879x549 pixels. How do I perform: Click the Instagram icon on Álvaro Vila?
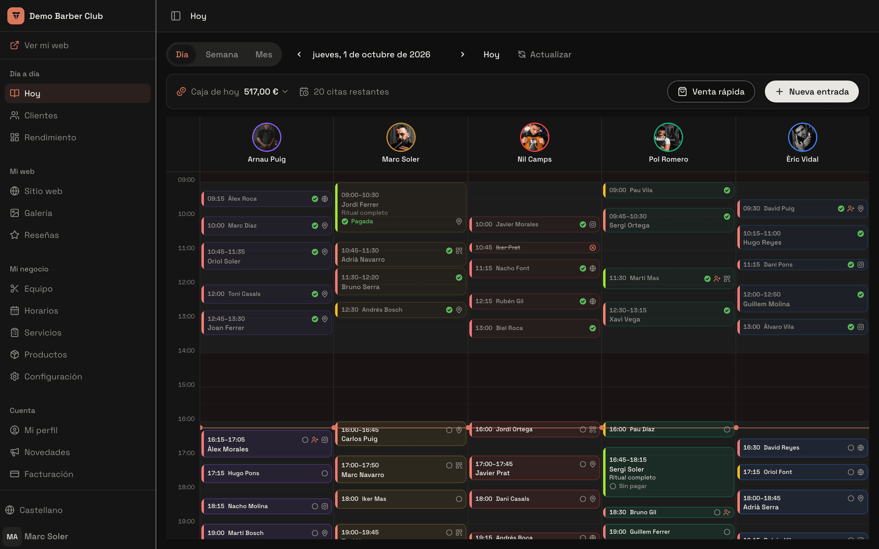click(860, 327)
